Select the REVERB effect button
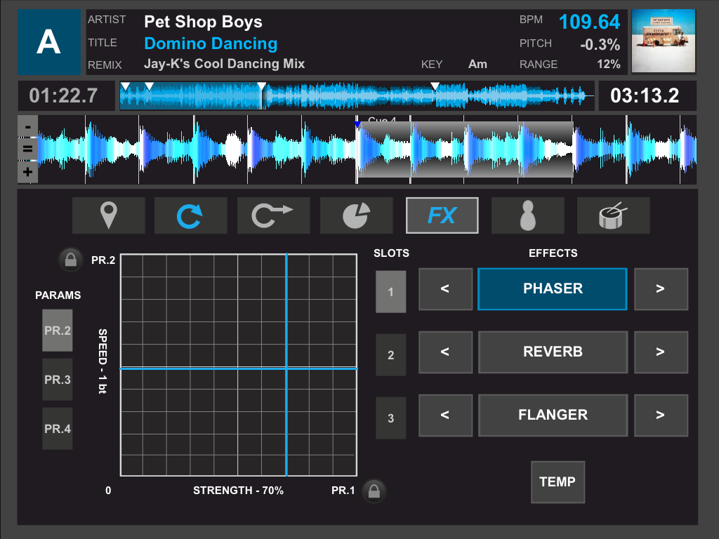 tap(553, 352)
